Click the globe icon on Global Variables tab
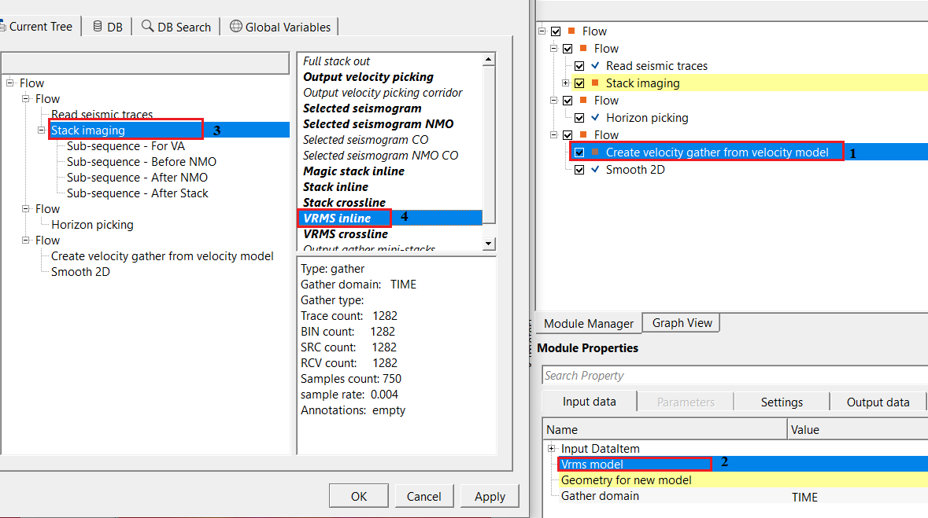This screenshot has height=518, width=928. 235,26
